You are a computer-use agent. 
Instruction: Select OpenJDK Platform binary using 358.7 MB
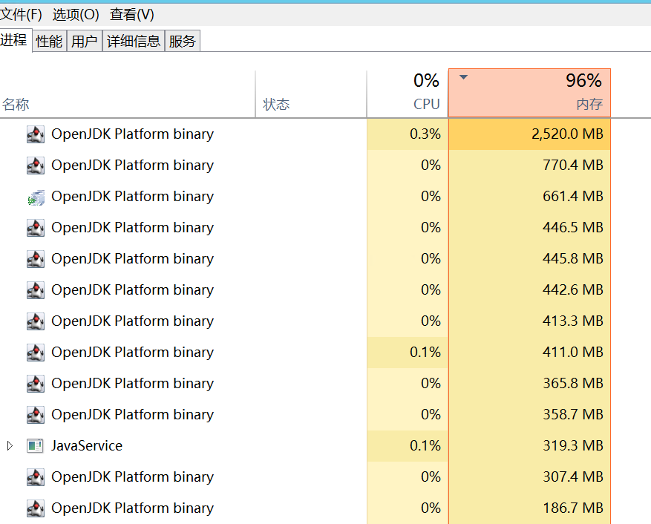[x=132, y=414]
